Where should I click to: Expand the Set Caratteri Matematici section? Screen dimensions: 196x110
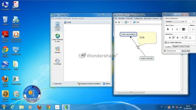pyautogui.click(x=166, y=42)
